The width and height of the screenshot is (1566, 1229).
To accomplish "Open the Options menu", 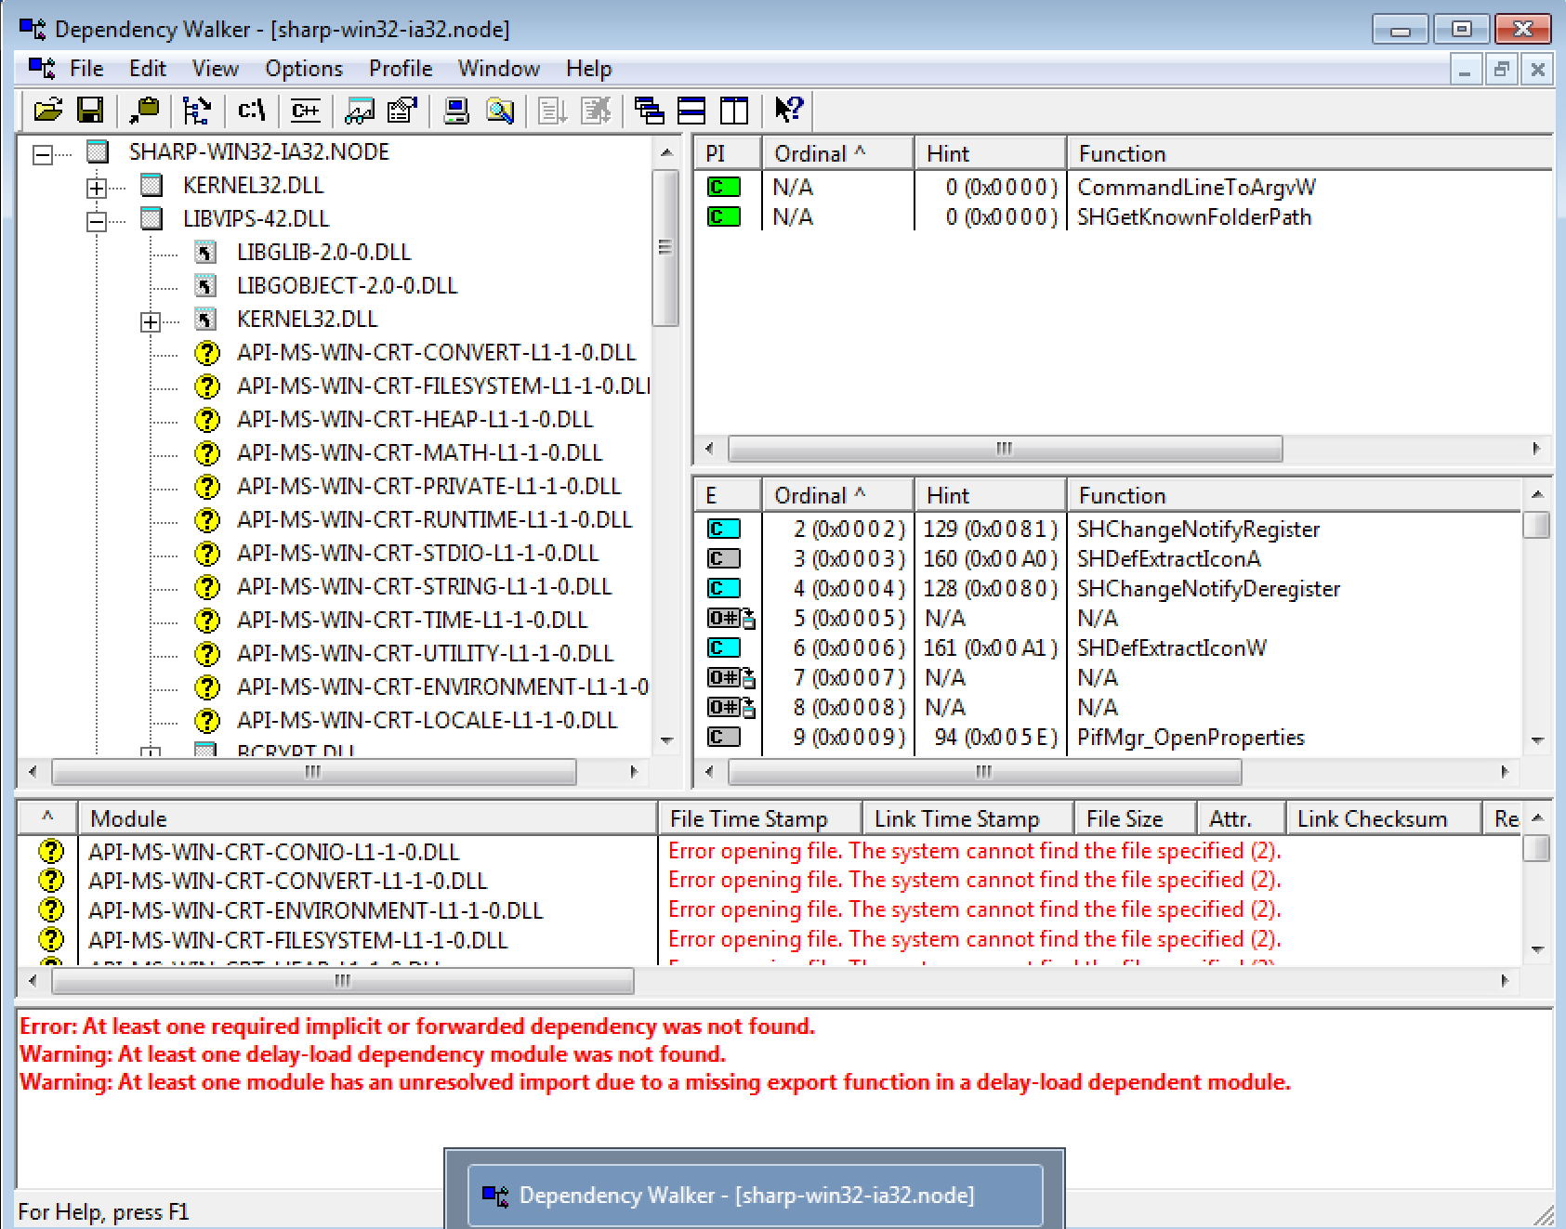I will (303, 68).
